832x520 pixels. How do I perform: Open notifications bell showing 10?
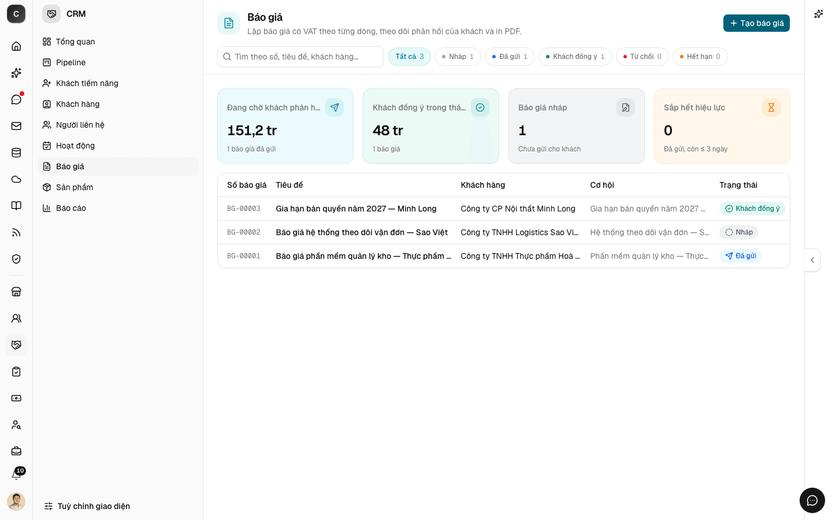pos(16,475)
